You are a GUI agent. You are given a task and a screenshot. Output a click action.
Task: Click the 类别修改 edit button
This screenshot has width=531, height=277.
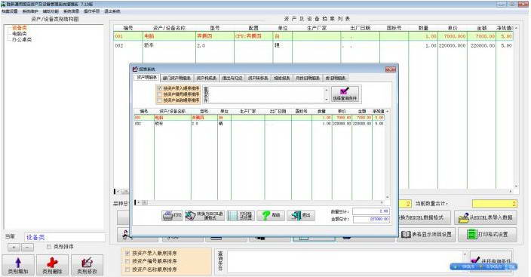pyautogui.click(x=87, y=265)
